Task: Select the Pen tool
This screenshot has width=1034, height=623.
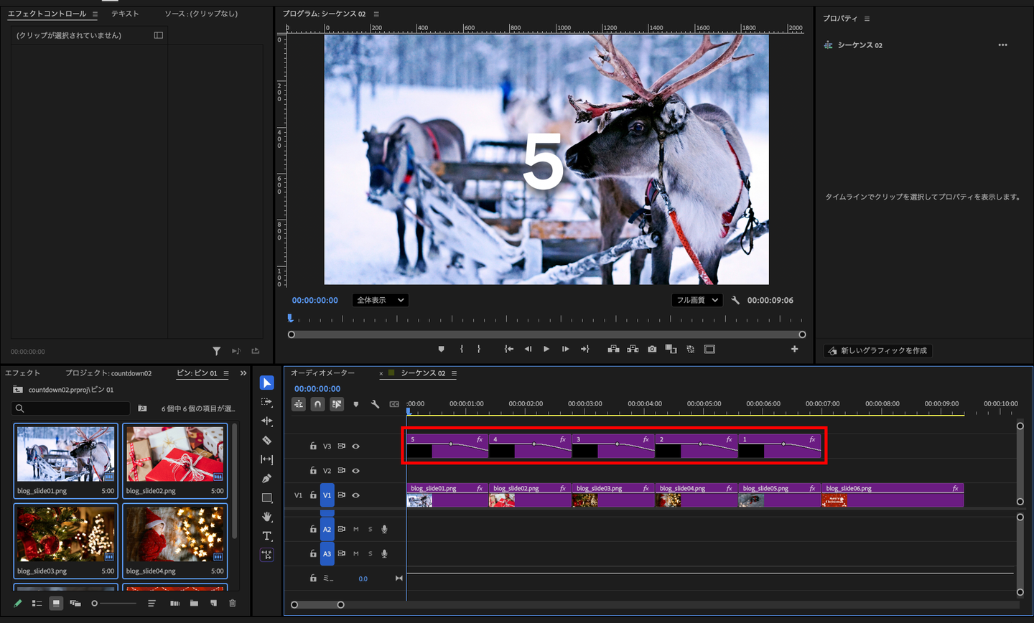Action: [266, 478]
